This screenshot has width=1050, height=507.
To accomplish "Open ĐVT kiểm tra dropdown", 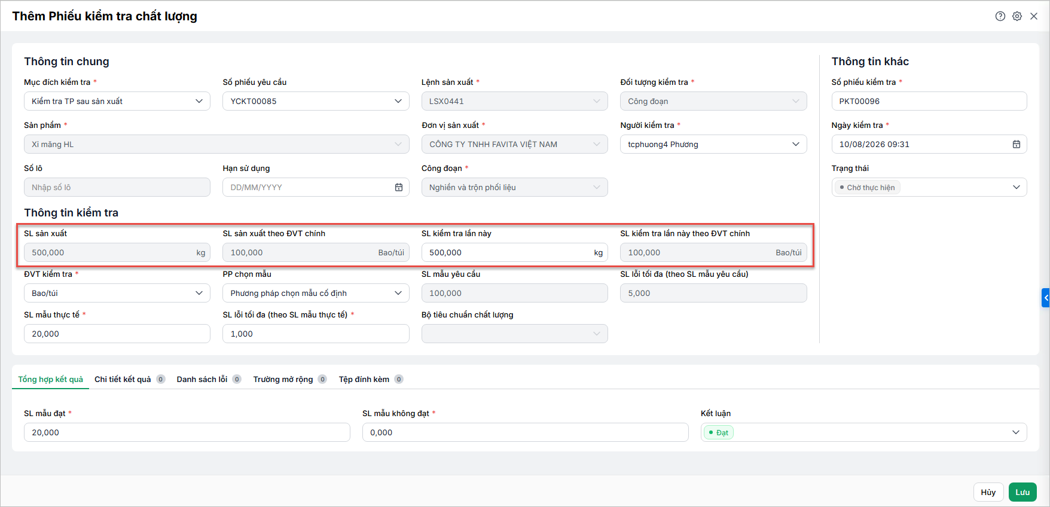I will [117, 293].
